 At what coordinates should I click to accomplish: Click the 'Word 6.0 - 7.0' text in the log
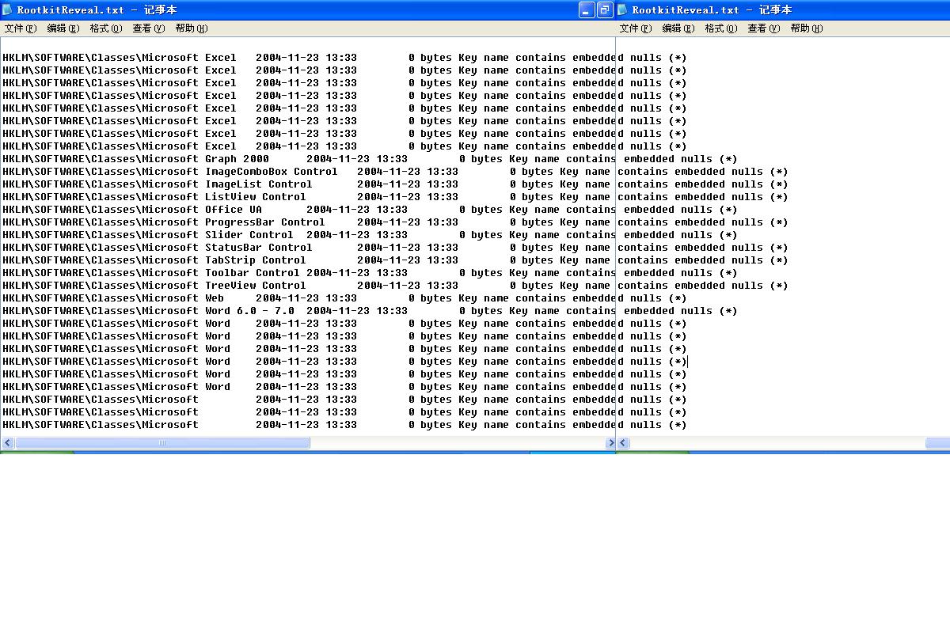pyautogui.click(x=249, y=311)
